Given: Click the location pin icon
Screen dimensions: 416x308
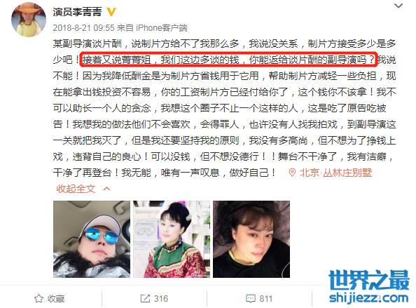Looking at the screenshot, I should [292, 173].
